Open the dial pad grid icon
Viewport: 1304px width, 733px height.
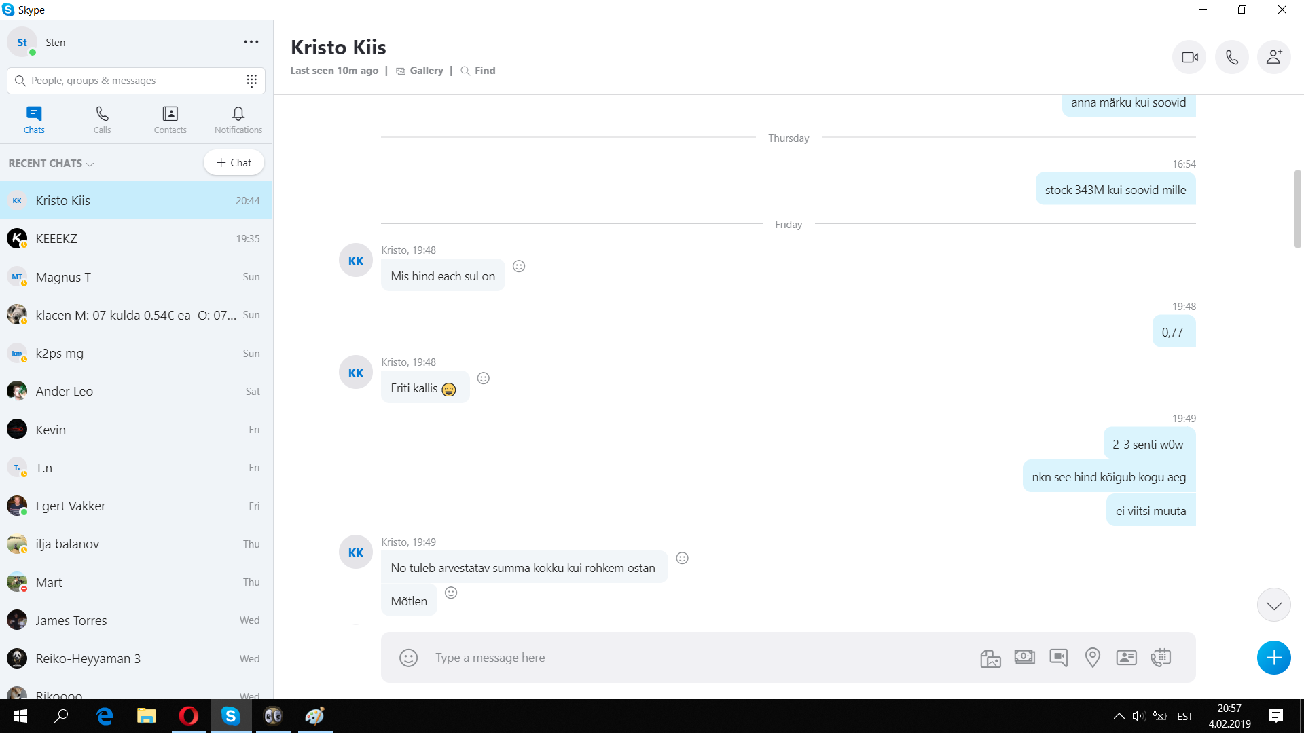tap(251, 81)
